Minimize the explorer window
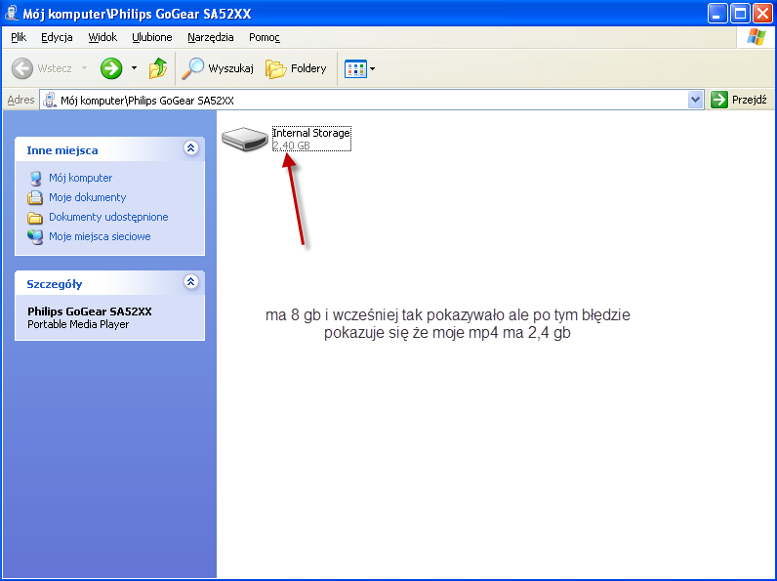The image size is (777, 581). (716, 14)
